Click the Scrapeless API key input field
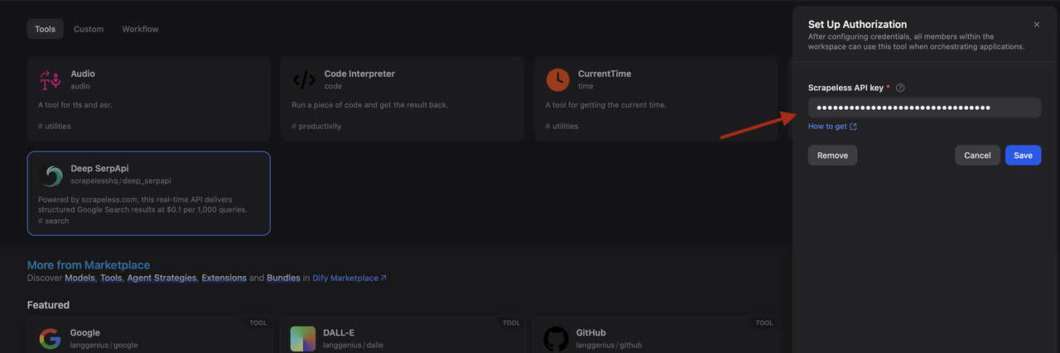Viewport: 1060px width, 353px height. (924, 107)
